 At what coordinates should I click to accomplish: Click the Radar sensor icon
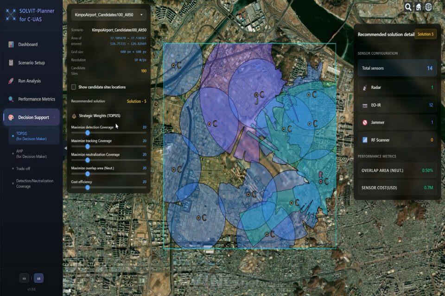365,88
